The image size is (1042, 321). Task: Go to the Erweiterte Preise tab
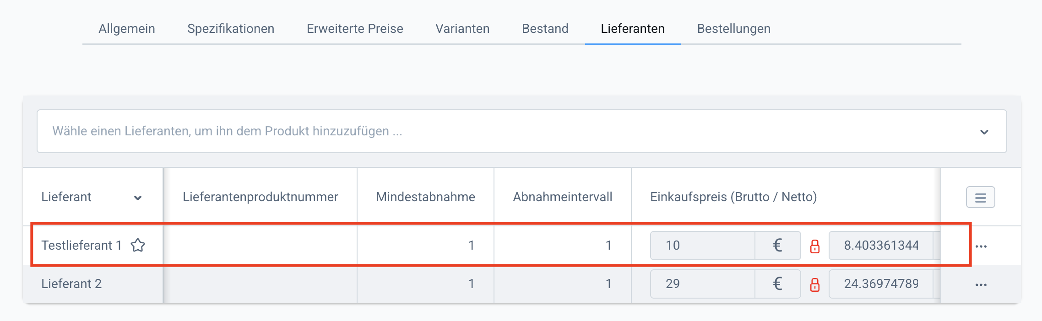pos(355,29)
